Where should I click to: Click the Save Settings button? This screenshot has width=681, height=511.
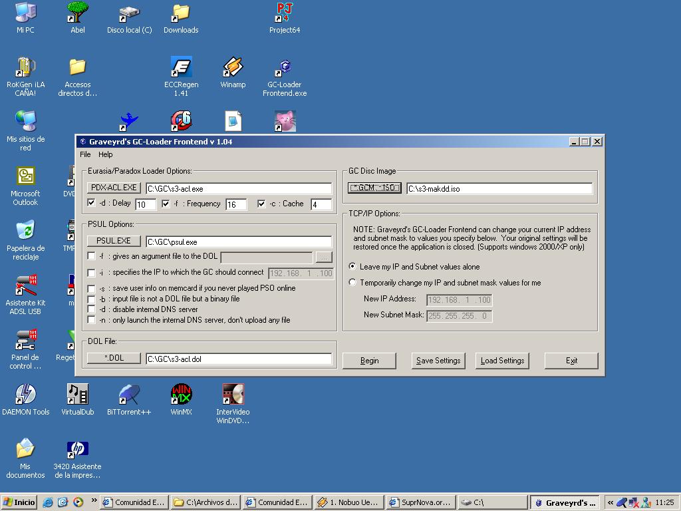[x=438, y=361]
